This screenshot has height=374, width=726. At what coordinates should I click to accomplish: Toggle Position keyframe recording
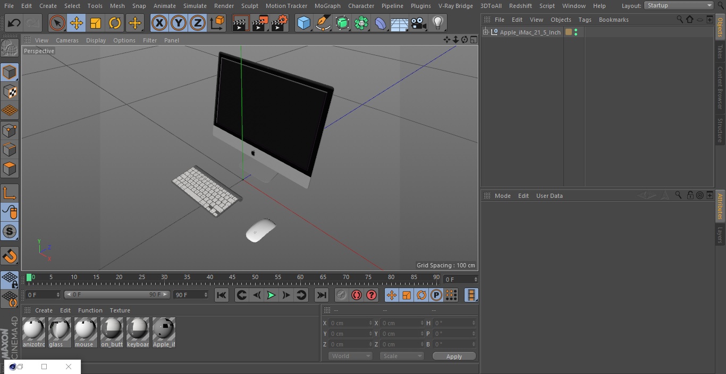tap(392, 295)
